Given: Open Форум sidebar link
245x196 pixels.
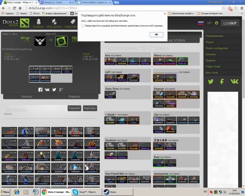Looking at the screenshot, I should click(x=209, y=42).
